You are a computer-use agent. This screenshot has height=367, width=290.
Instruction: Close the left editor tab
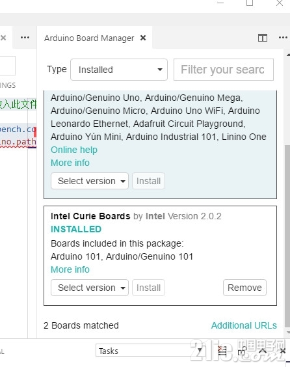(3, 38)
